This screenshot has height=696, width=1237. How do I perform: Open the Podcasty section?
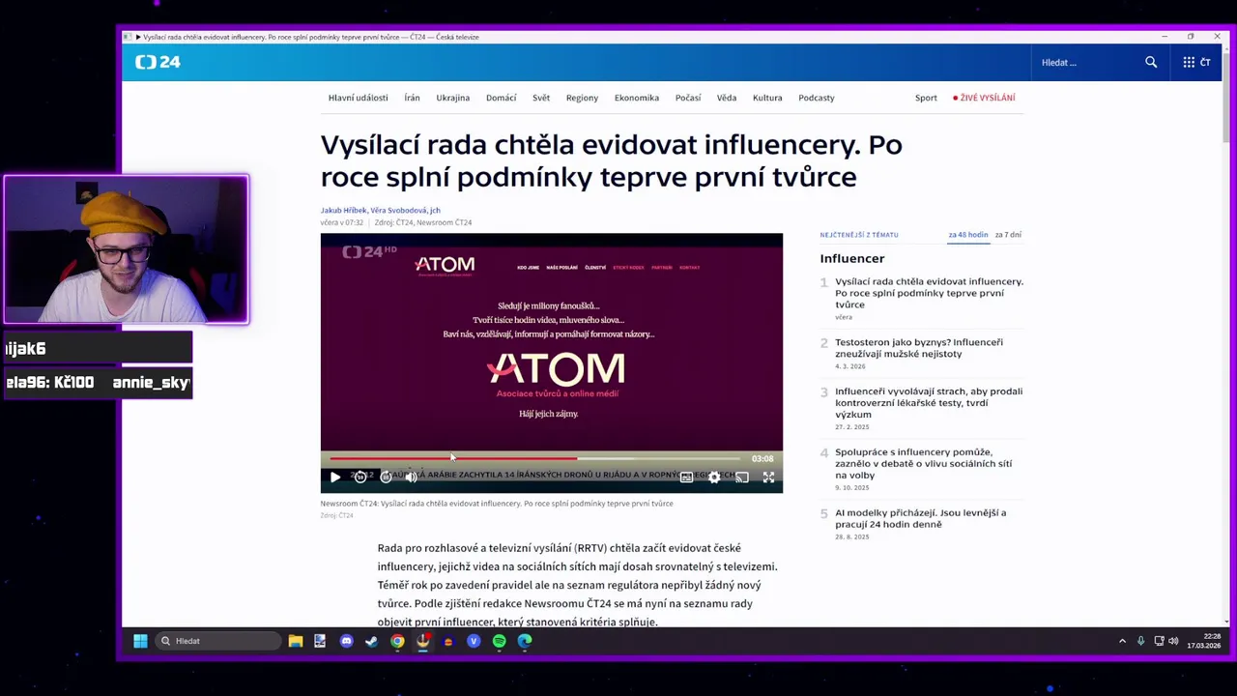click(x=817, y=98)
